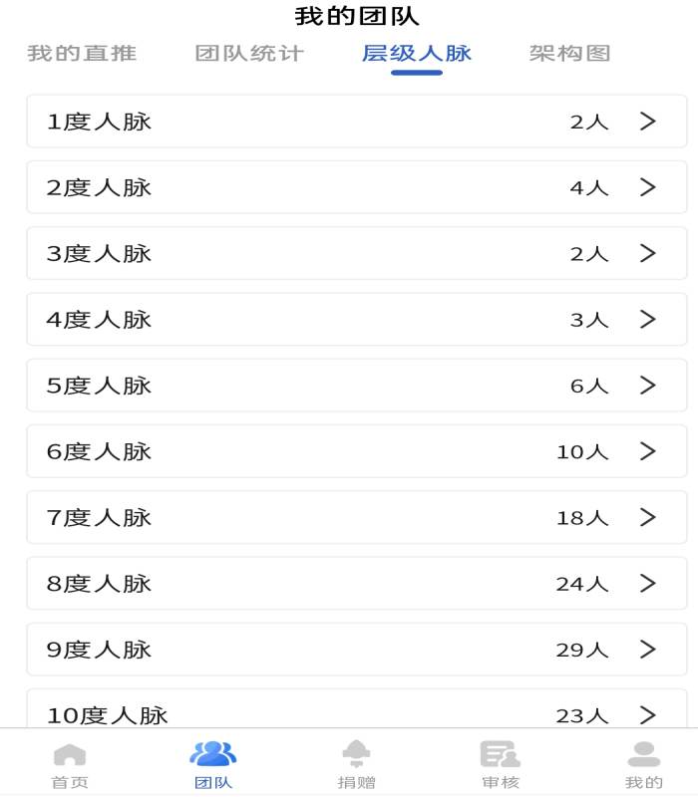Expand 3度人脉 row chevron
This screenshot has width=698, height=797.
(648, 253)
